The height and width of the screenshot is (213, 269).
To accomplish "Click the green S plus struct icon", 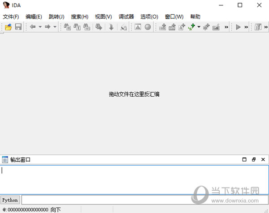I will point(191,27).
